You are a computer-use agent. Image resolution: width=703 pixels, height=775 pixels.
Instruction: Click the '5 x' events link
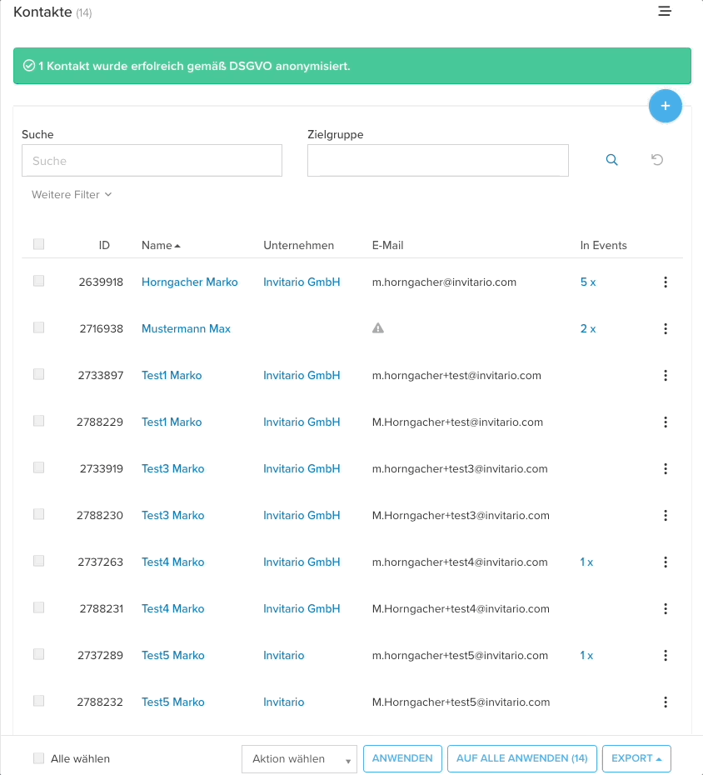point(588,282)
